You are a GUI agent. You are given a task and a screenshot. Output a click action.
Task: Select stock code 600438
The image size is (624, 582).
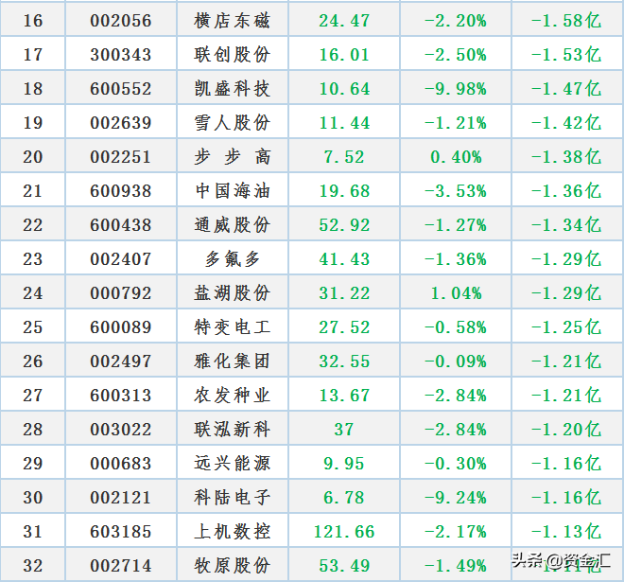[121, 225]
